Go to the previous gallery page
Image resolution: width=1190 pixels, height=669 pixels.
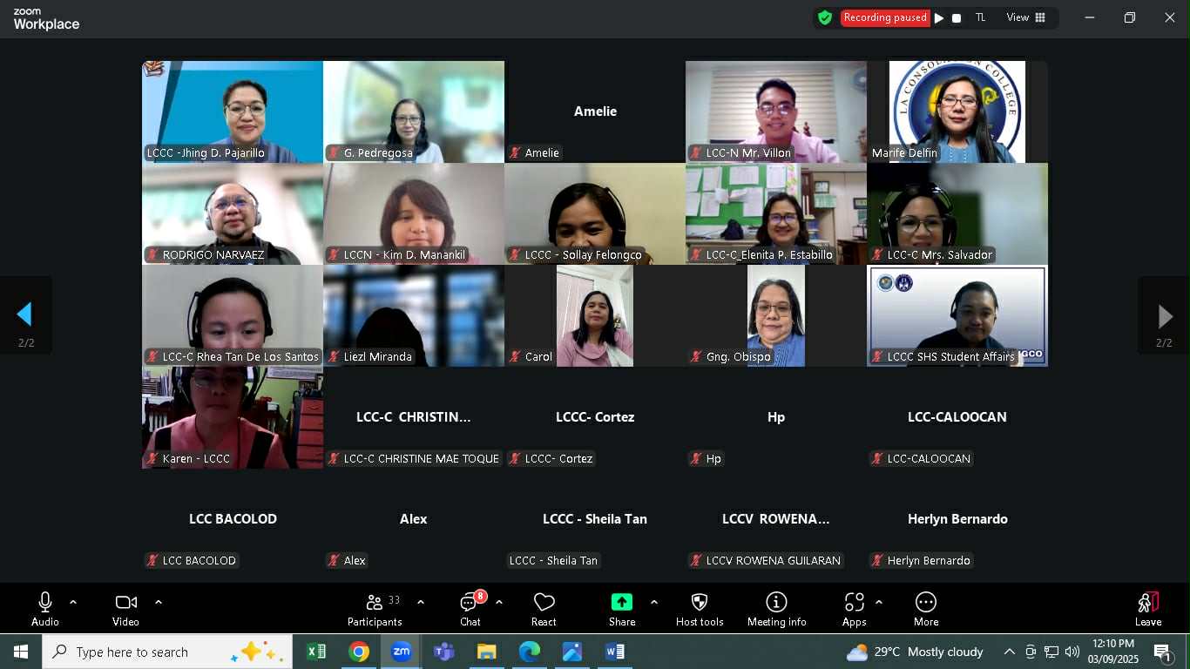point(25,315)
